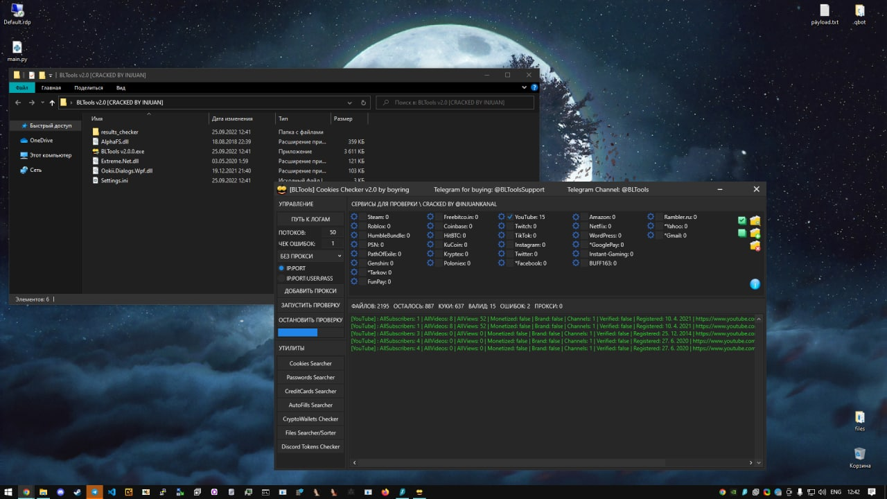This screenshot has width=887, height=499.
Task: Click the ПОТОКОВ threads input field
Action: [333, 233]
